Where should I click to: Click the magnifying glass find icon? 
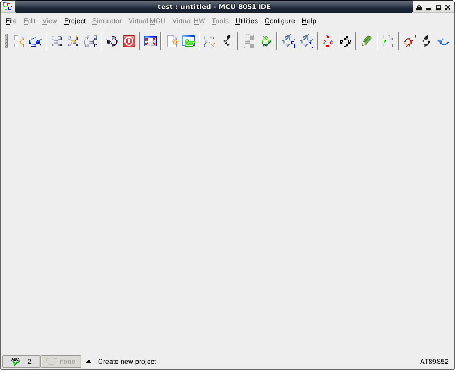pos(210,41)
